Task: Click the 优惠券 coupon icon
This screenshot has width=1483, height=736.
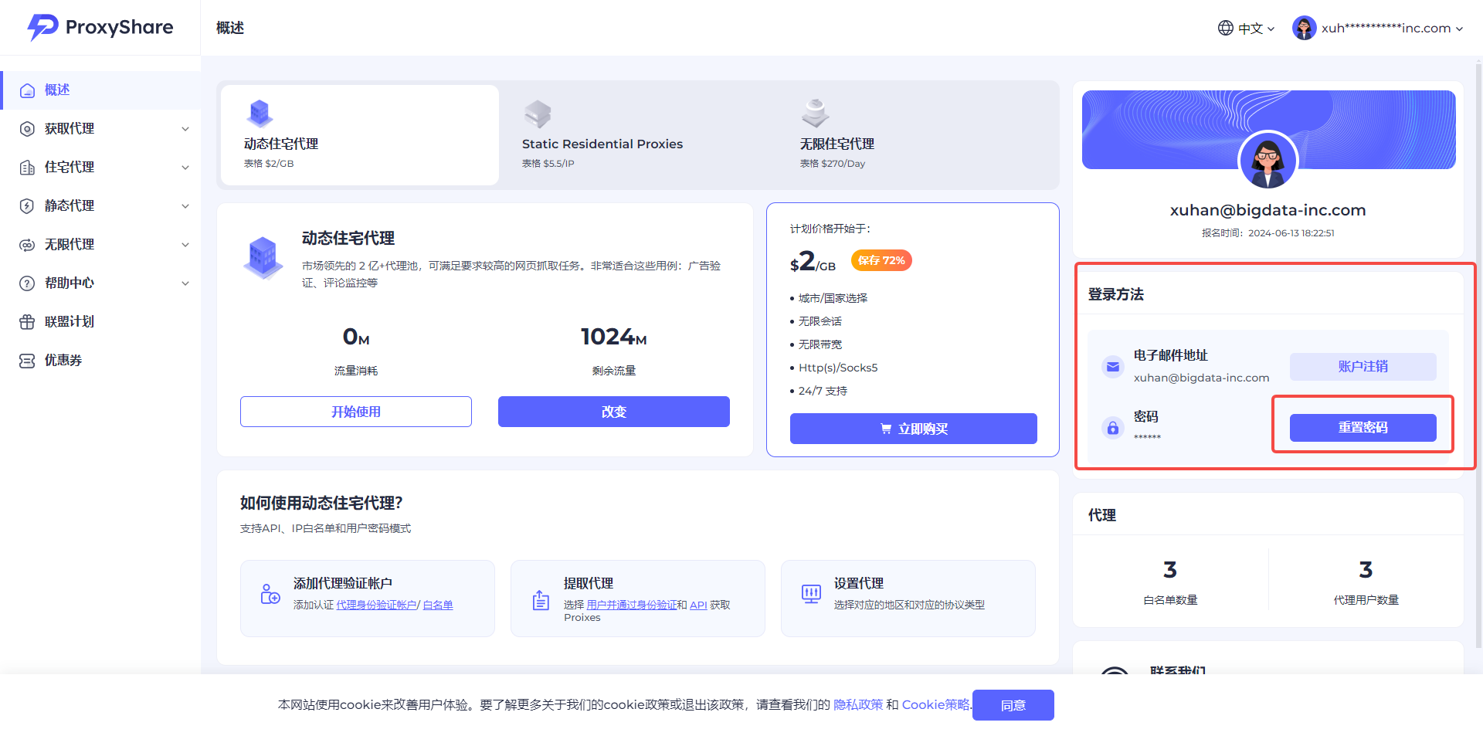Action: point(27,361)
